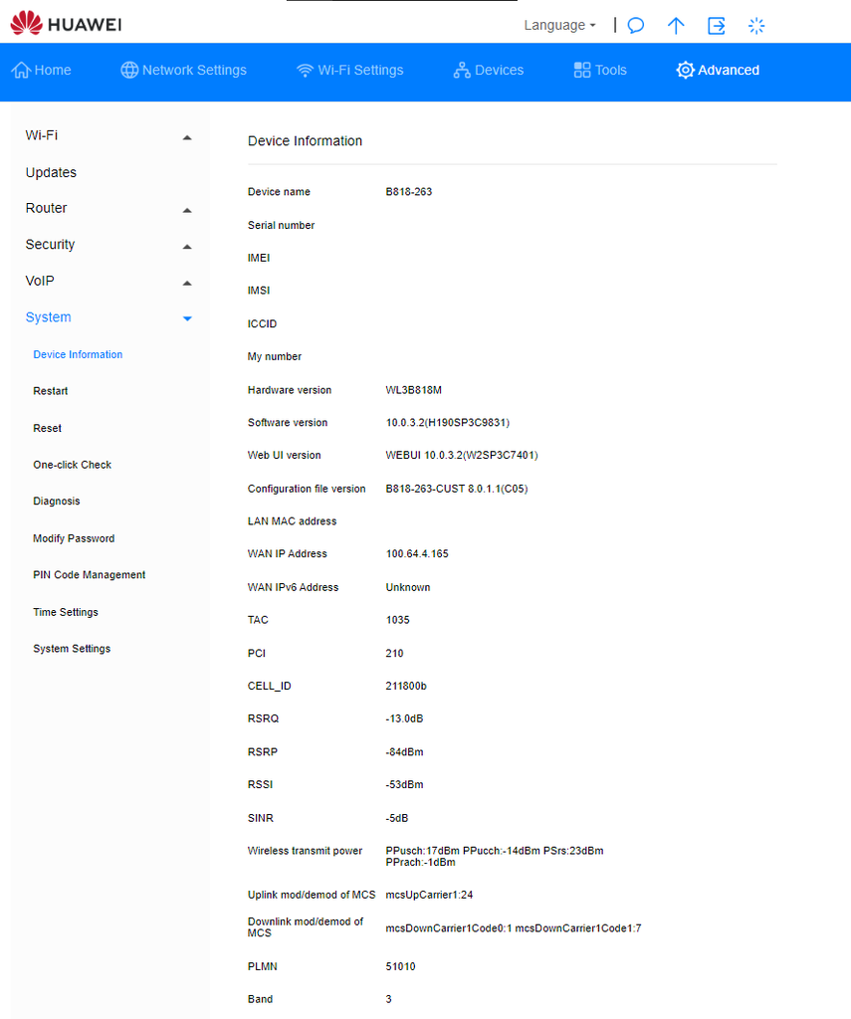Click the Wi-Fi Settings antenna icon
The width and height of the screenshot is (851, 1019).
pos(305,70)
